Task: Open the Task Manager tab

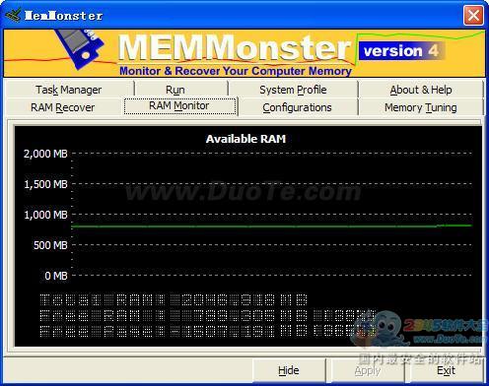Action: (x=69, y=90)
